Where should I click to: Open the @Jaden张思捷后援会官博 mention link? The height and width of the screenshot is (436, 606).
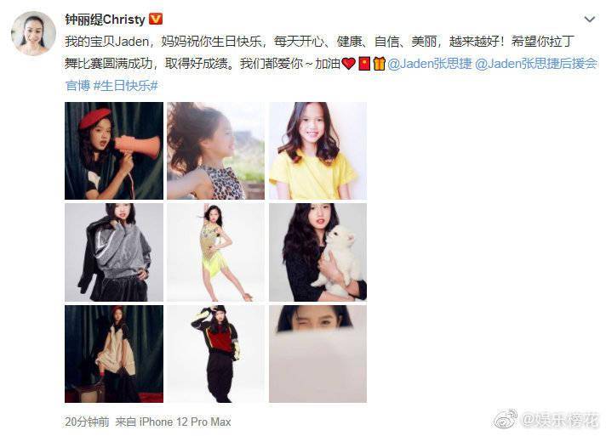(331, 74)
